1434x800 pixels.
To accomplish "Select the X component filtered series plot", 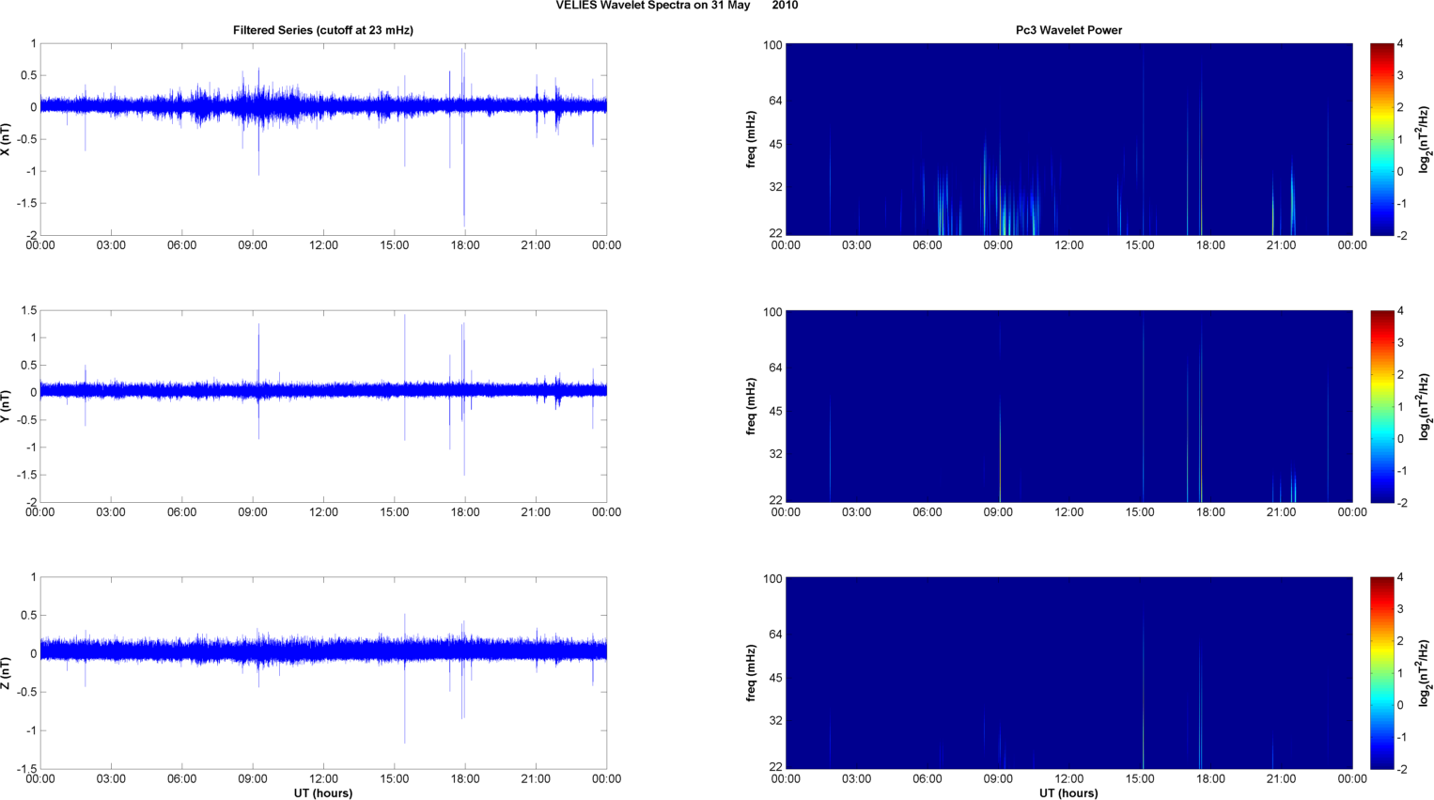I will click(323, 139).
